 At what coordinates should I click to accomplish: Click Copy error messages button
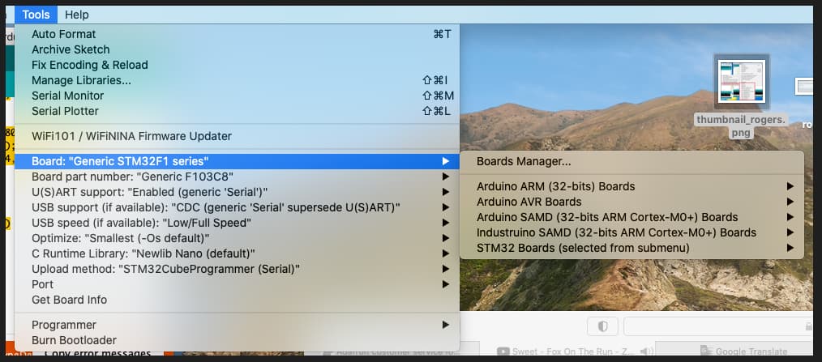pyautogui.click(x=97, y=353)
